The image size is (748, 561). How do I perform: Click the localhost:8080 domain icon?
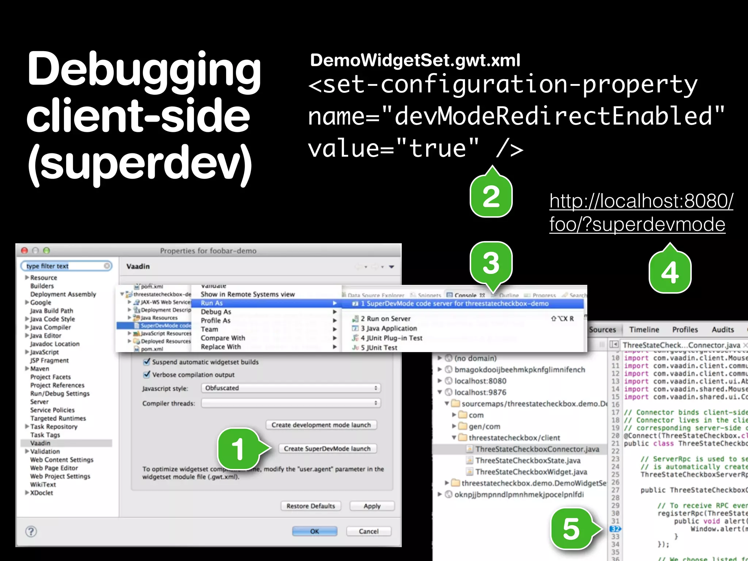(449, 381)
